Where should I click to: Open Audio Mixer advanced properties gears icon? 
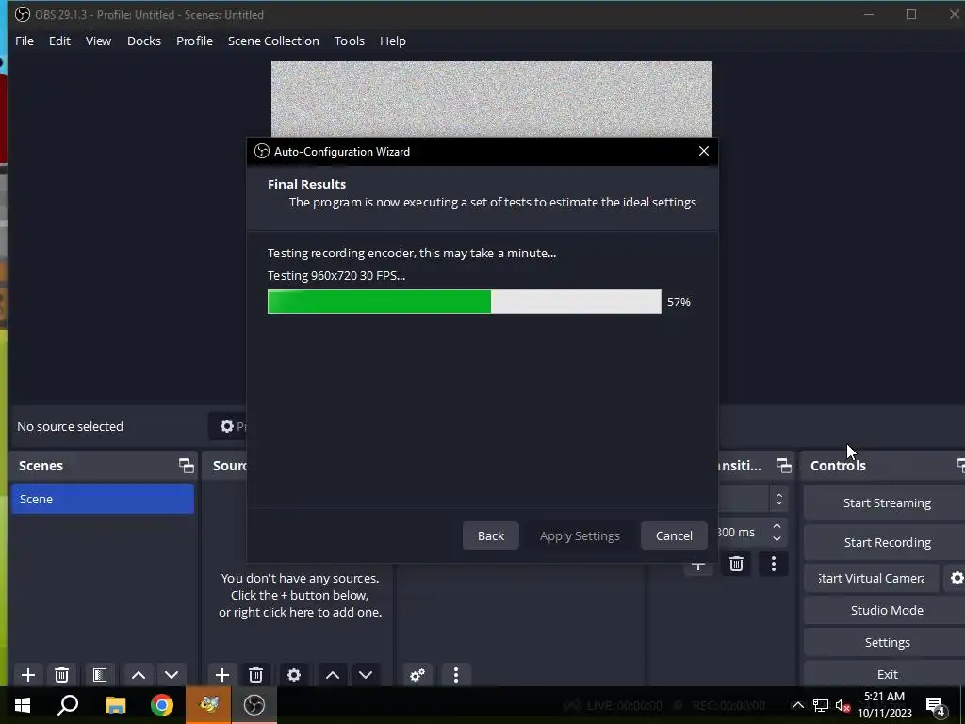(x=417, y=675)
